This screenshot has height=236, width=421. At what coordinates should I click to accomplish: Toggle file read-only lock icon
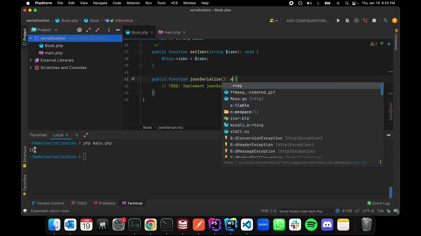pos(388,211)
